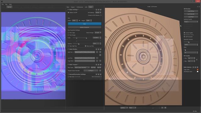Click the Low Poly file path field
The image size is (201, 113).
coord(85,58)
